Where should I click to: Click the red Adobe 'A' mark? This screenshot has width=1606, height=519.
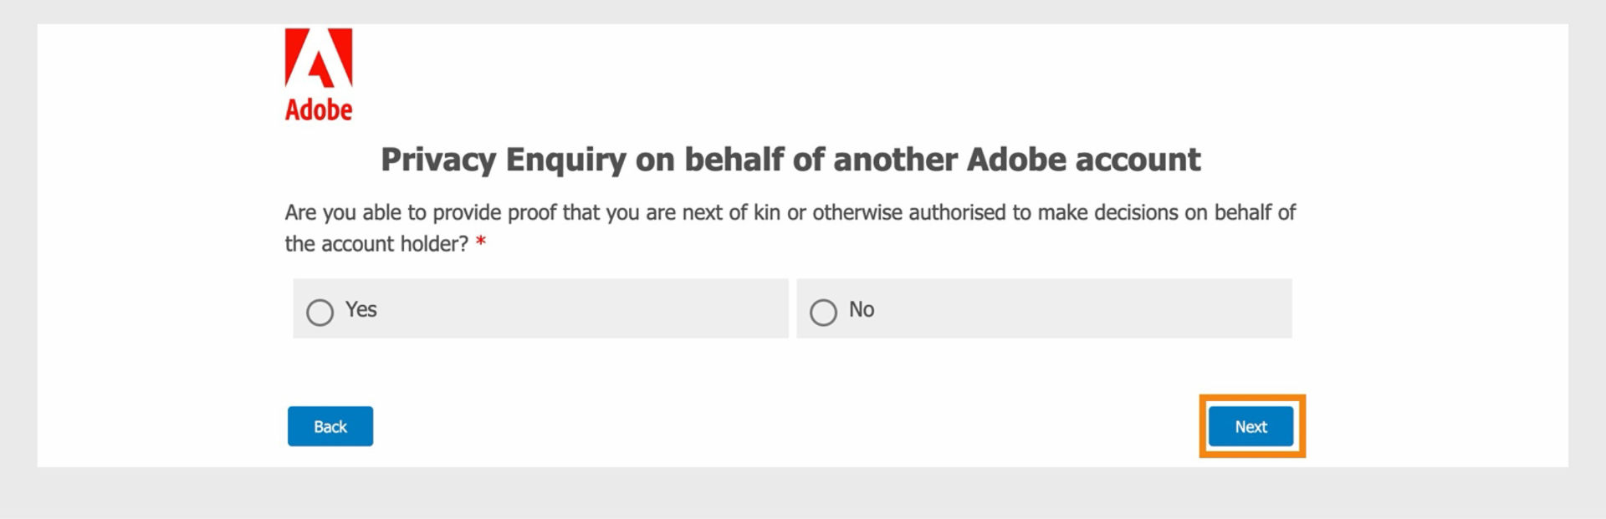[x=319, y=59]
